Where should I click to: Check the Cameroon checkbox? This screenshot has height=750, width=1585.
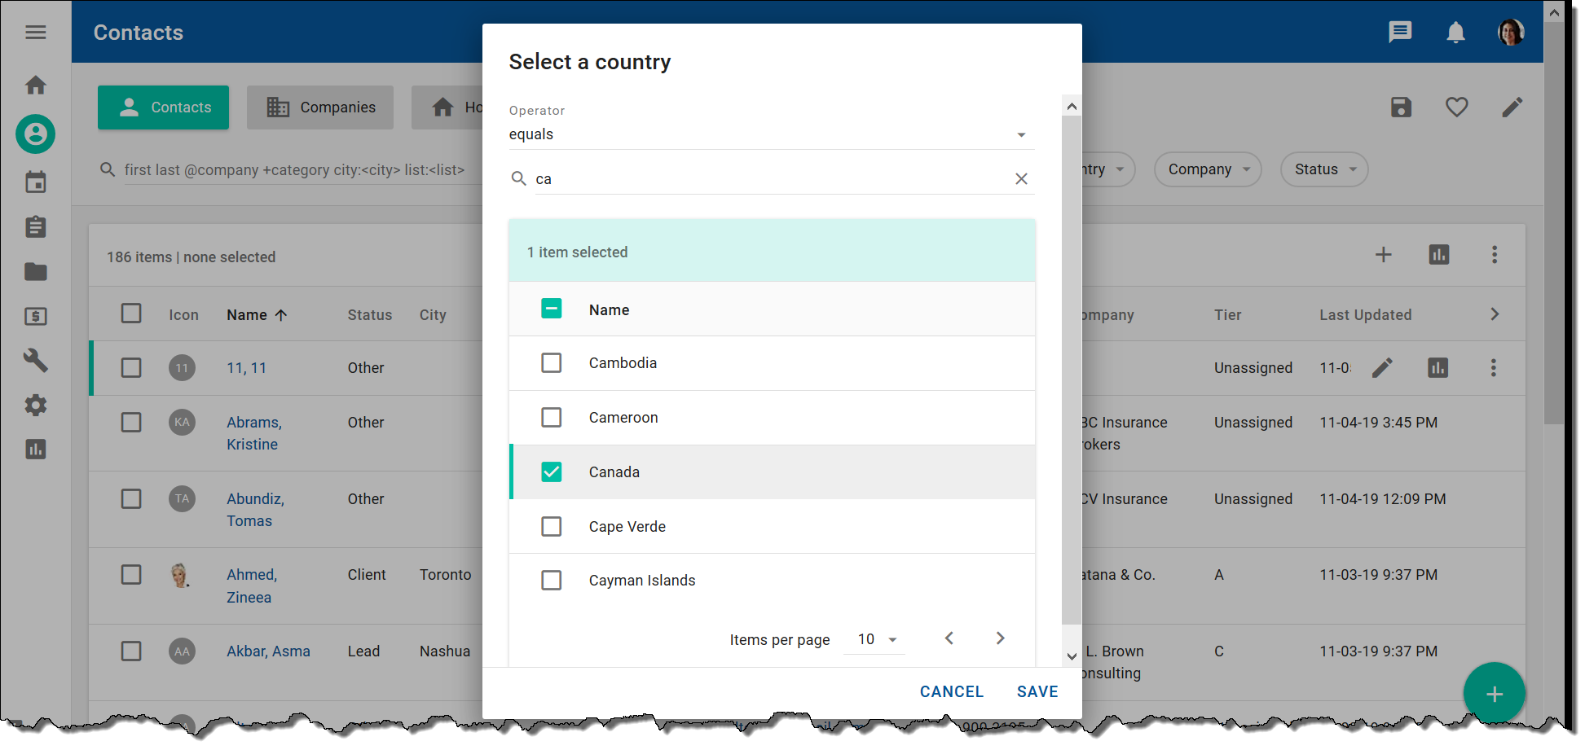pyautogui.click(x=552, y=417)
